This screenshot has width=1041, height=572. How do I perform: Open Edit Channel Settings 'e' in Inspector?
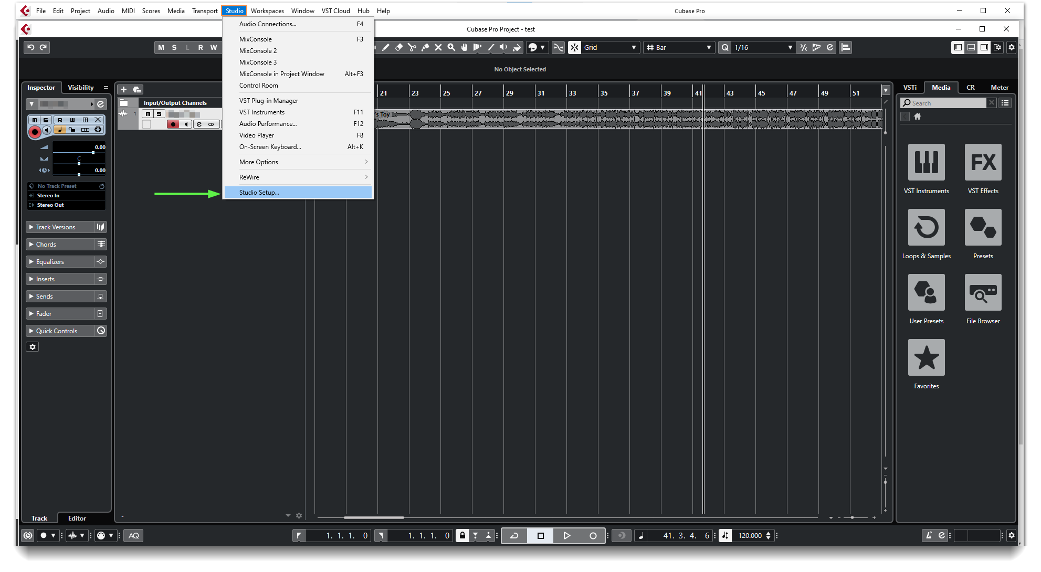101,104
